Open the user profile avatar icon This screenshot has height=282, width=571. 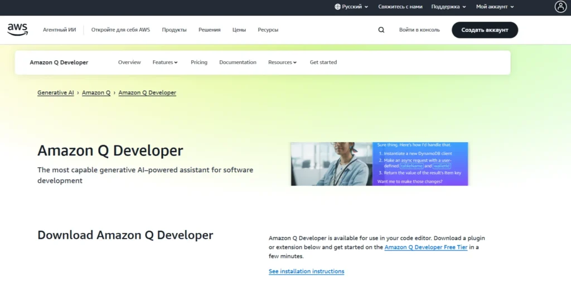(560, 7)
